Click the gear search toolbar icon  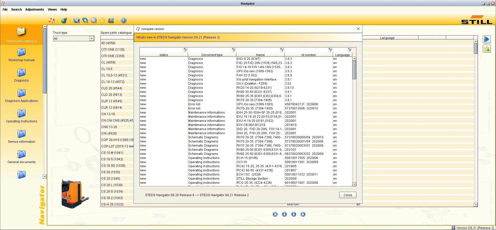94,20
